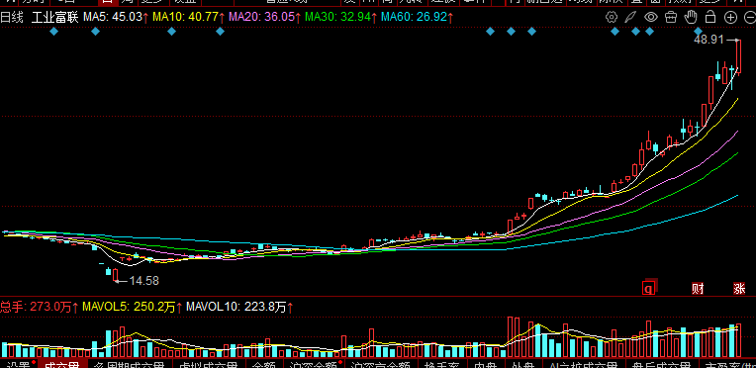The image size is (756, 368).
Task: Click the '财' marker badge
Action: point(698,289)
